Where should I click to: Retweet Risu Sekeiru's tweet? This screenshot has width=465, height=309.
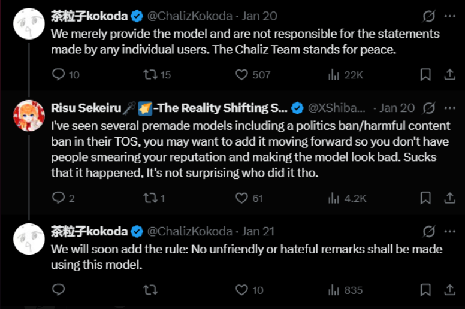click(150, 198)
